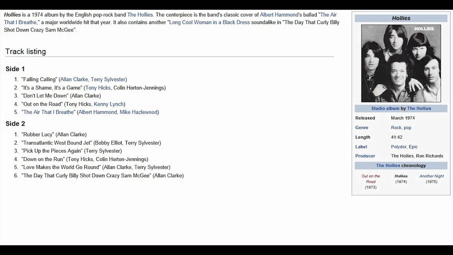Click the "Down on the Run" track title
The image size is (453, 255).
(43, 159)
